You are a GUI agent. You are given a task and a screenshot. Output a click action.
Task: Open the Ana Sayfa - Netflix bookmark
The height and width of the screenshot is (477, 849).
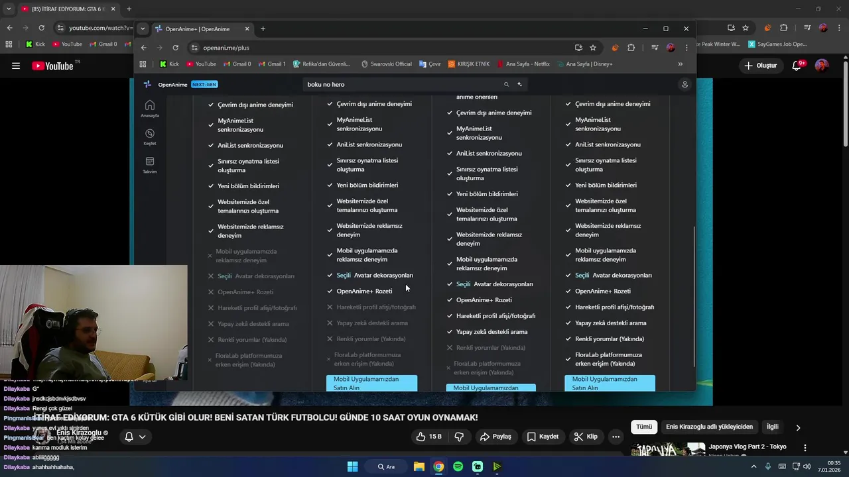tap(522, 64)
